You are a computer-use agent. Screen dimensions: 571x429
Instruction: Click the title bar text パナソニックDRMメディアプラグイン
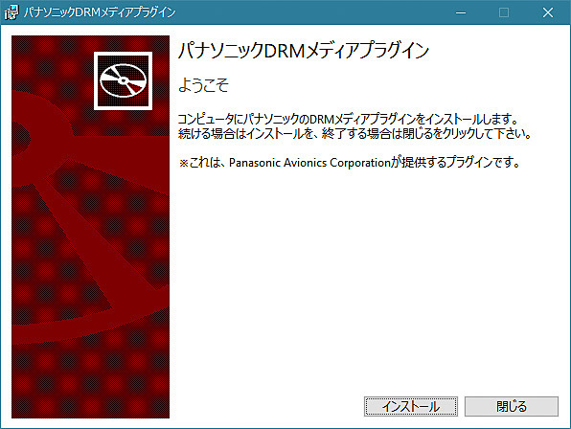[100, 12]
